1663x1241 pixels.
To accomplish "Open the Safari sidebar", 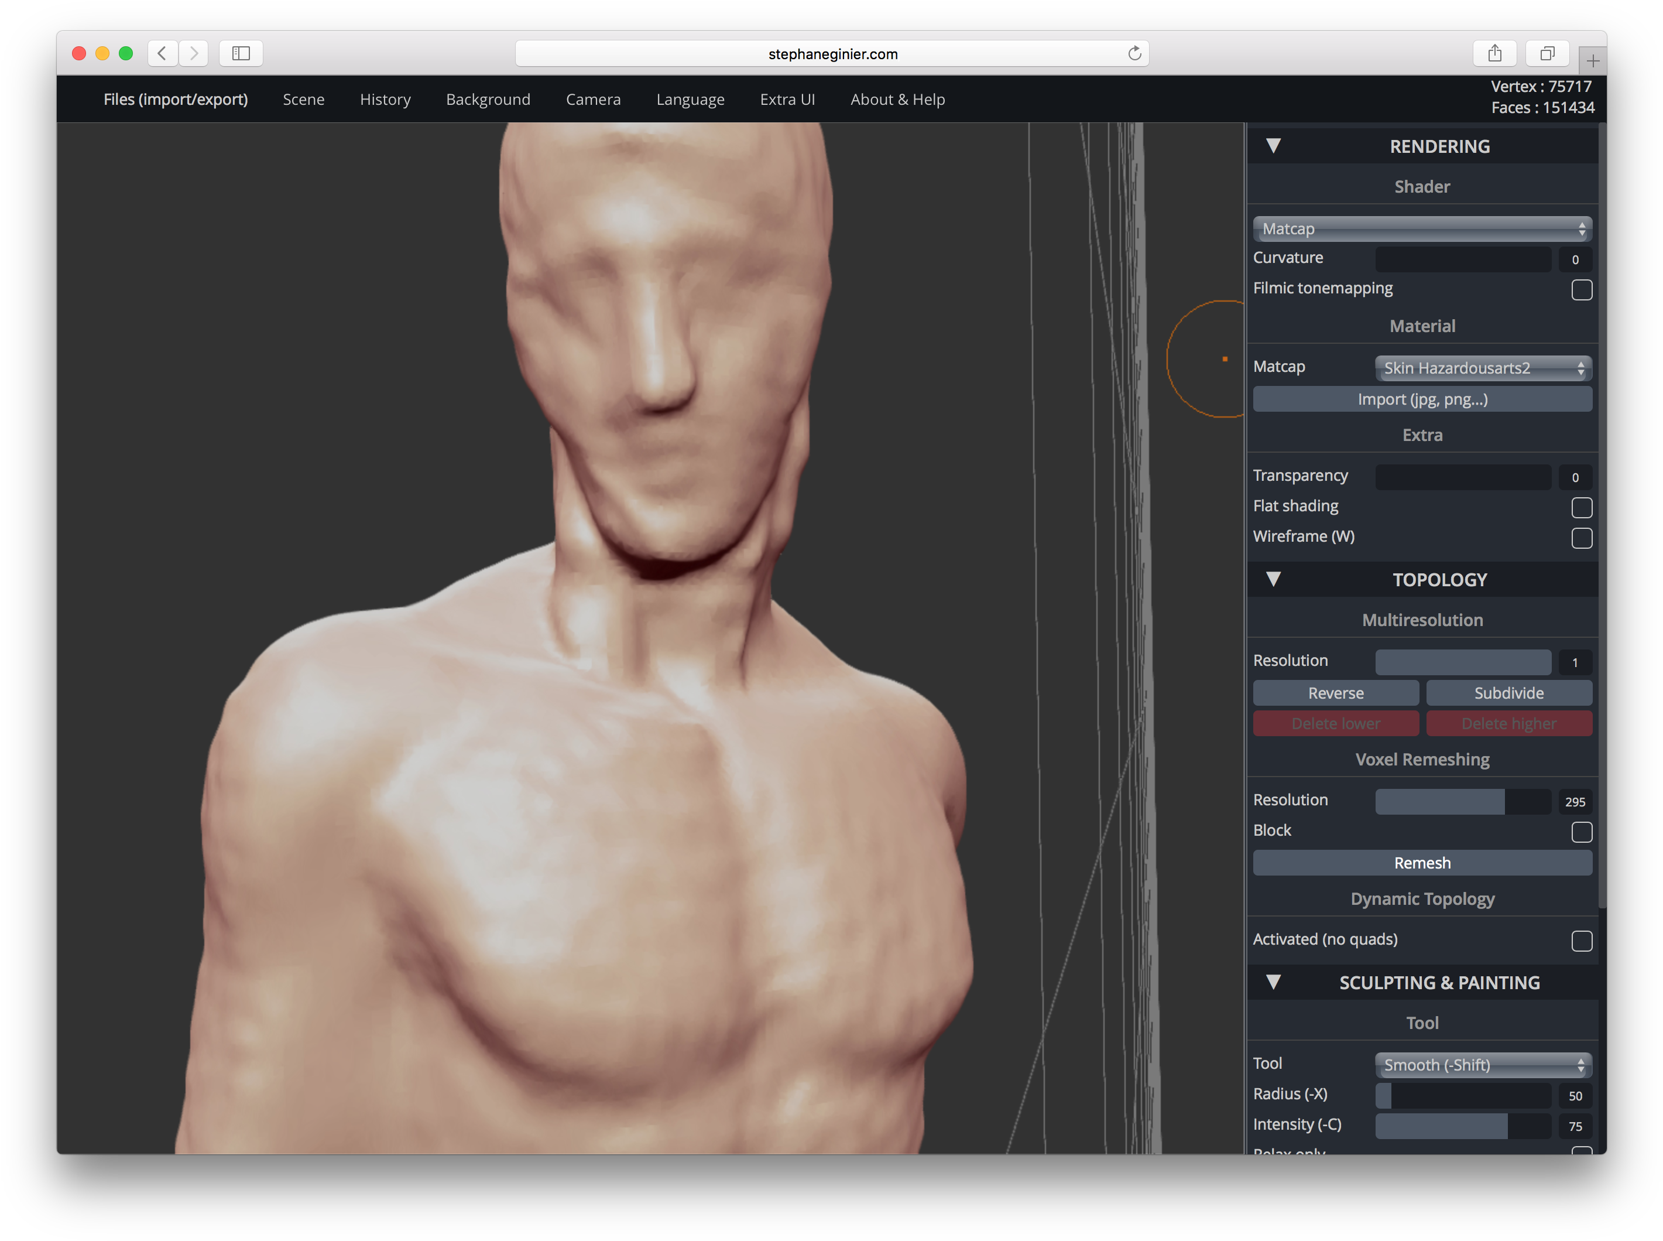I will (240, 53).
